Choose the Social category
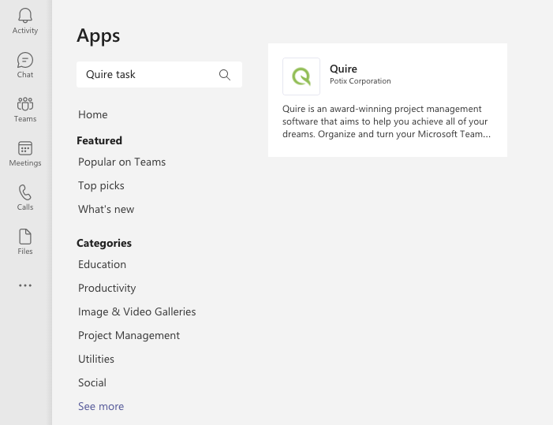Viewport: 553px width, 425px height. click(x=92, y=382)
